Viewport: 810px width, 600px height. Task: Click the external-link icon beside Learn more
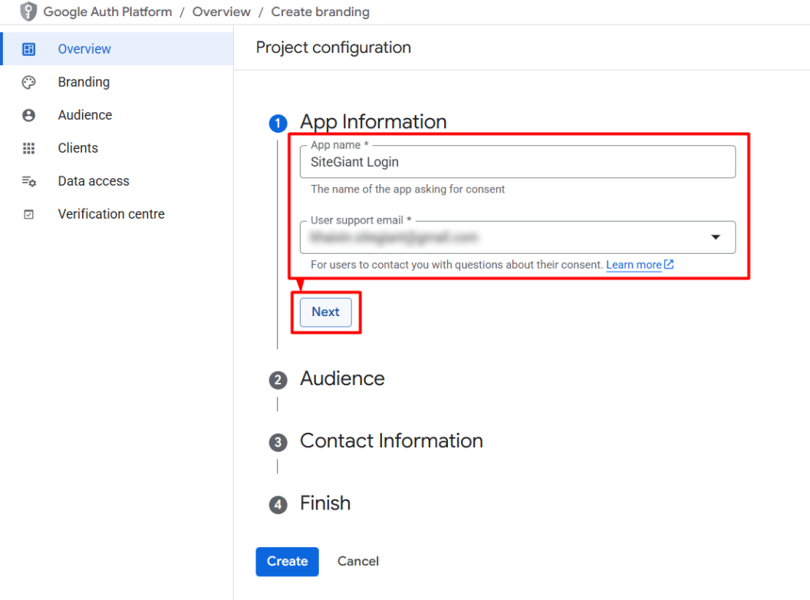669,265
